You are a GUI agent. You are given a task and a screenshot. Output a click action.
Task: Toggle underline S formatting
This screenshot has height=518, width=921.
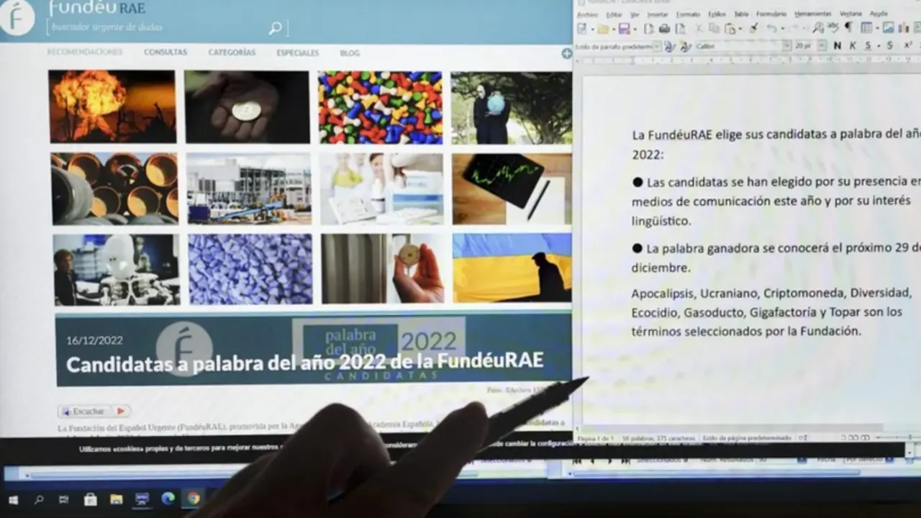[x=868, y=45]
